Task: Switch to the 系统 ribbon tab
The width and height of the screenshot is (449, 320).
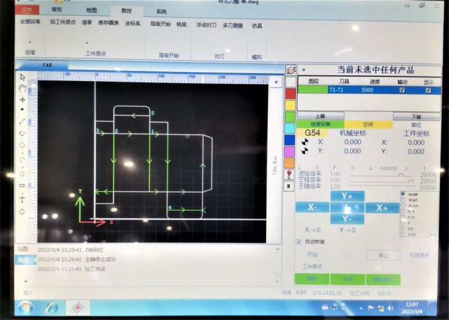Action: 161,12
